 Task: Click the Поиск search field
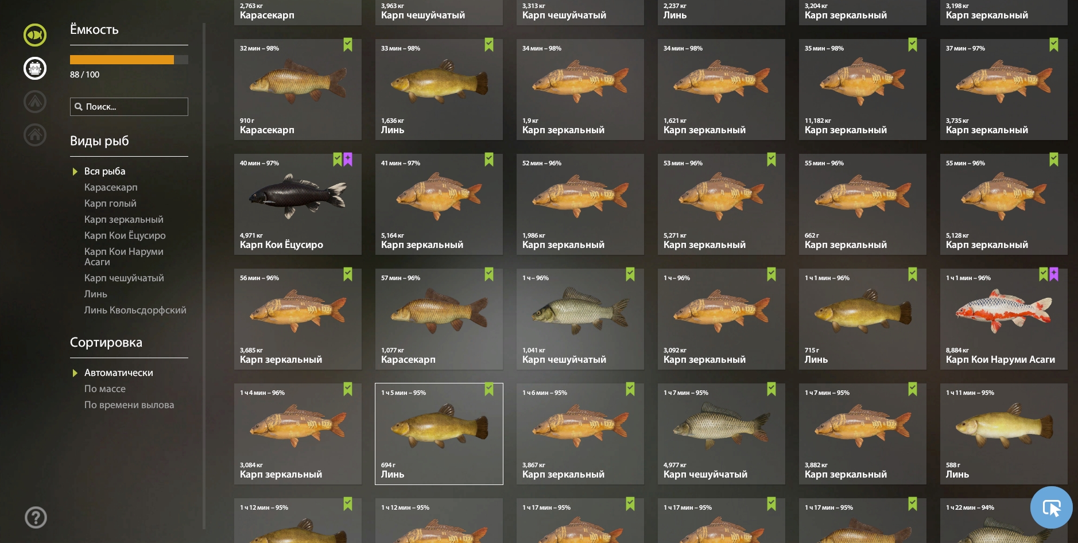(x=129, y=107)
